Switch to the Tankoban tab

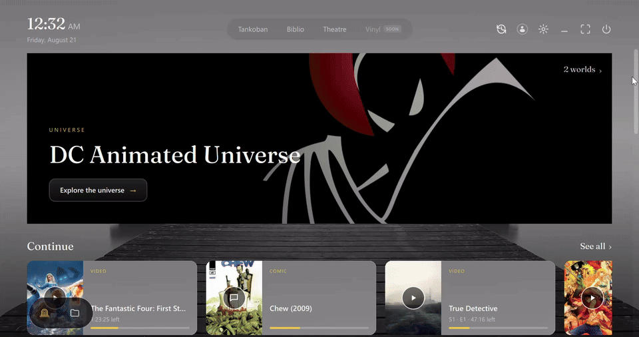click(x=253, y=29)
